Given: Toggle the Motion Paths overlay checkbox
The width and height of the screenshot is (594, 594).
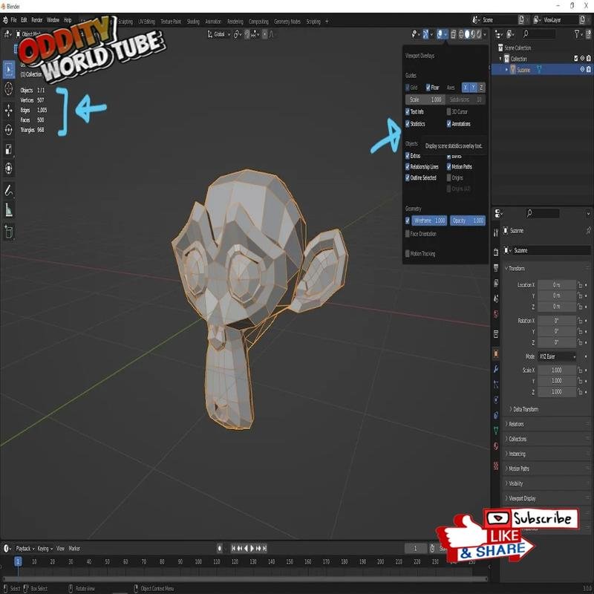Looking at the screenshot, I should click(449, 166).
